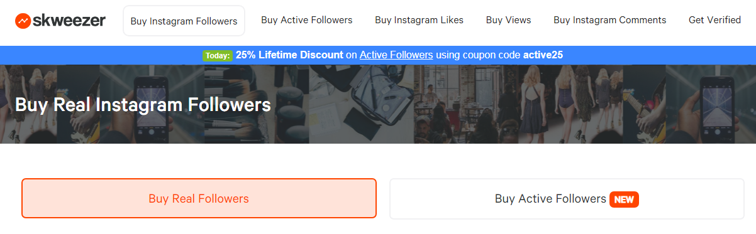
Task: Switch to the Buy Active Followers tab
Action: pos(567,199)
